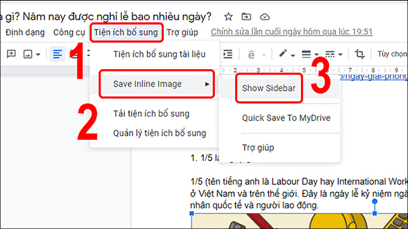
Task: Open the Tiện ích bổ sung menu
Action: tap(126, 33)
